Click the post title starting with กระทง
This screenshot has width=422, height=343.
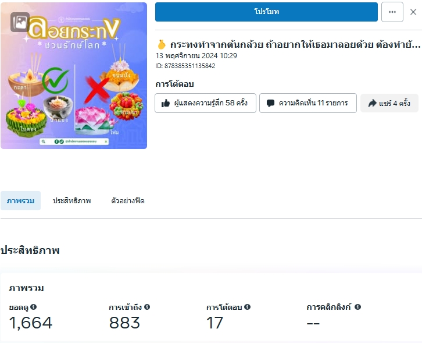pyautogui.click(x=295, y=44)
